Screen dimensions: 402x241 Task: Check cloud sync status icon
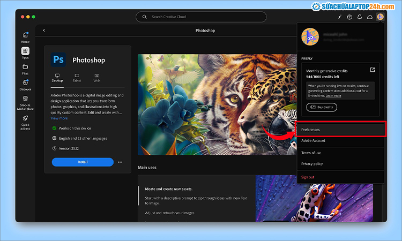369,17
